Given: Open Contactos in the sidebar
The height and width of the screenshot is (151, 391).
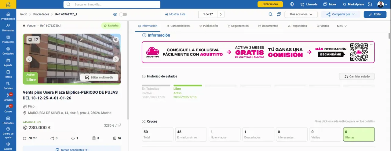Looking at the screenshot, I should click(8, 51).
